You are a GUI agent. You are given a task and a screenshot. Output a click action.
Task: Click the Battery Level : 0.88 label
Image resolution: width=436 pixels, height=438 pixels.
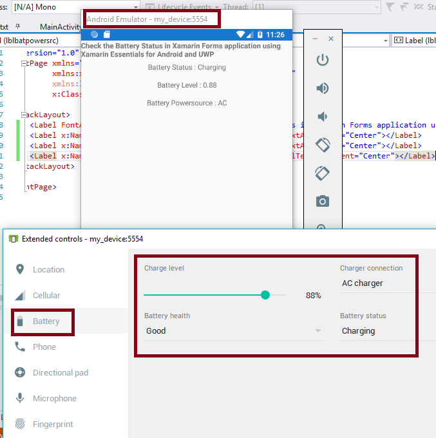point(187,85)
